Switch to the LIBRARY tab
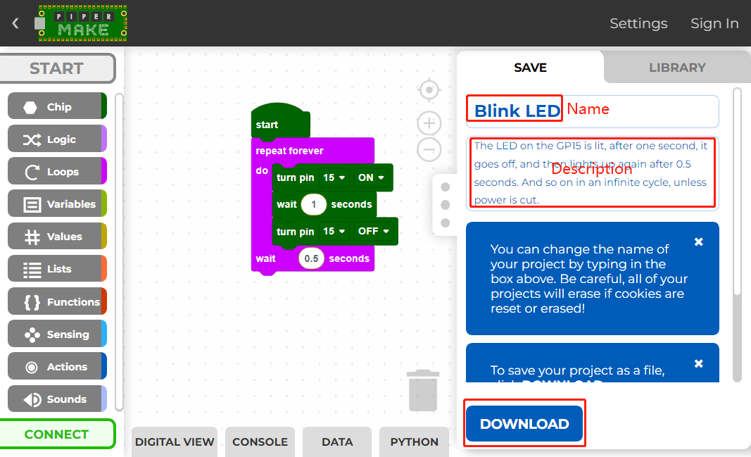 coord(677,68)
